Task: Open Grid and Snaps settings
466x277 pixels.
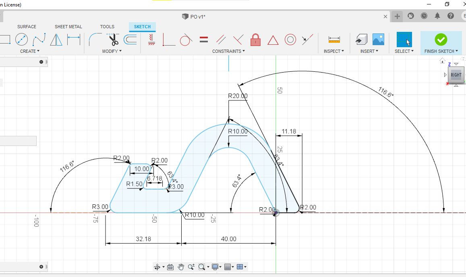Action: 227,267
